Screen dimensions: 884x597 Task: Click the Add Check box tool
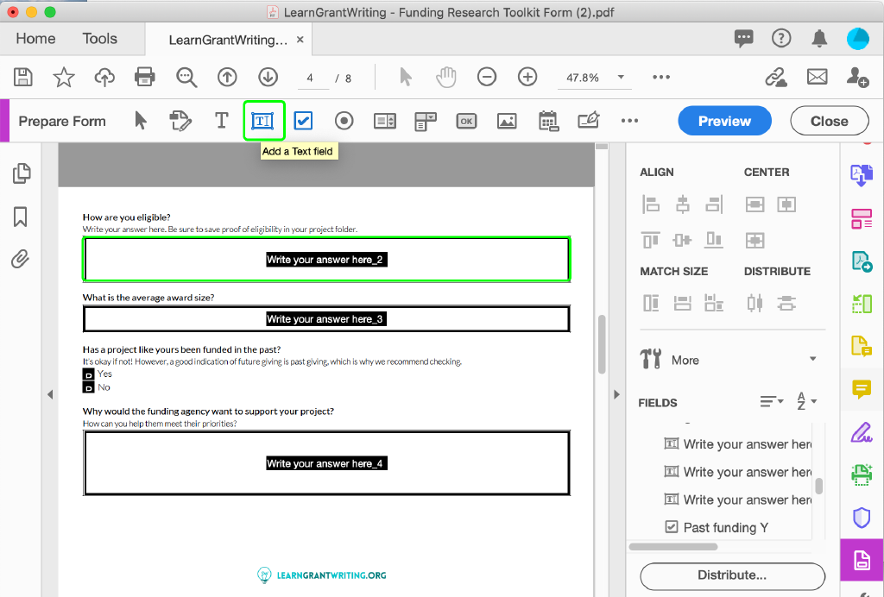point(303,121)
